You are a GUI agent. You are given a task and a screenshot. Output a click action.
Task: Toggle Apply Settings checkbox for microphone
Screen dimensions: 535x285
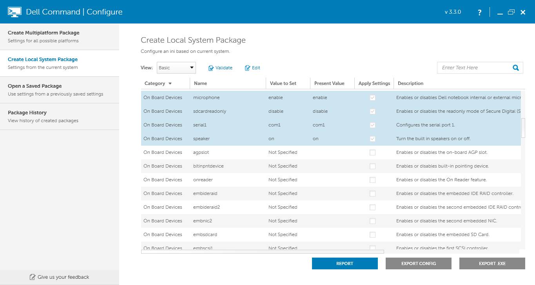pos(372,98)
